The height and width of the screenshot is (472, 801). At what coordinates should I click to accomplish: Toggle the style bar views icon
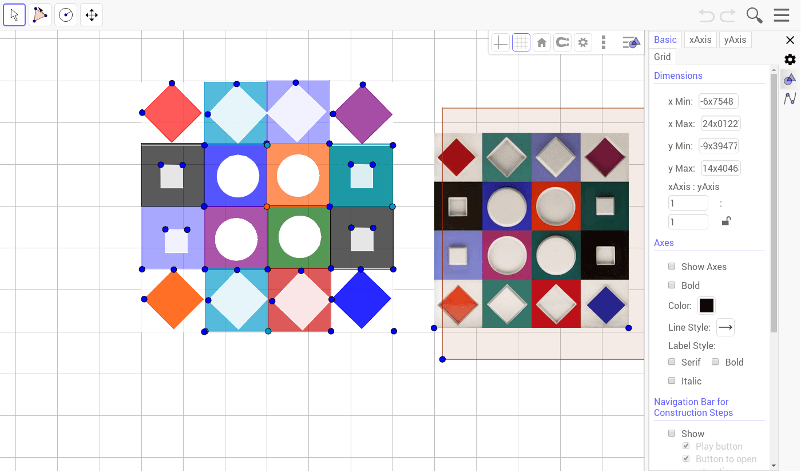[631, 42]
